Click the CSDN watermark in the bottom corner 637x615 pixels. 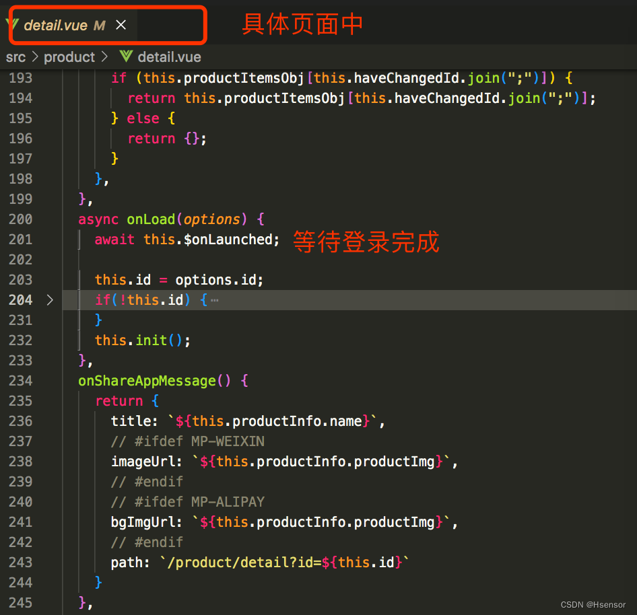[x=593, y=604]
